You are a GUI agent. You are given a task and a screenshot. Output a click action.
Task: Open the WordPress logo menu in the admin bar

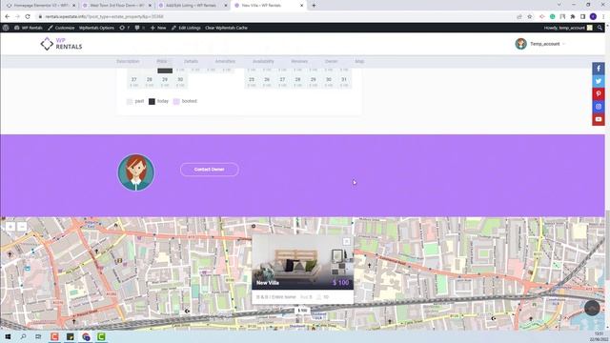6,28
